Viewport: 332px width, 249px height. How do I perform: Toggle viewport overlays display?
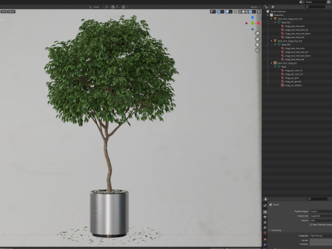point(227,12)
